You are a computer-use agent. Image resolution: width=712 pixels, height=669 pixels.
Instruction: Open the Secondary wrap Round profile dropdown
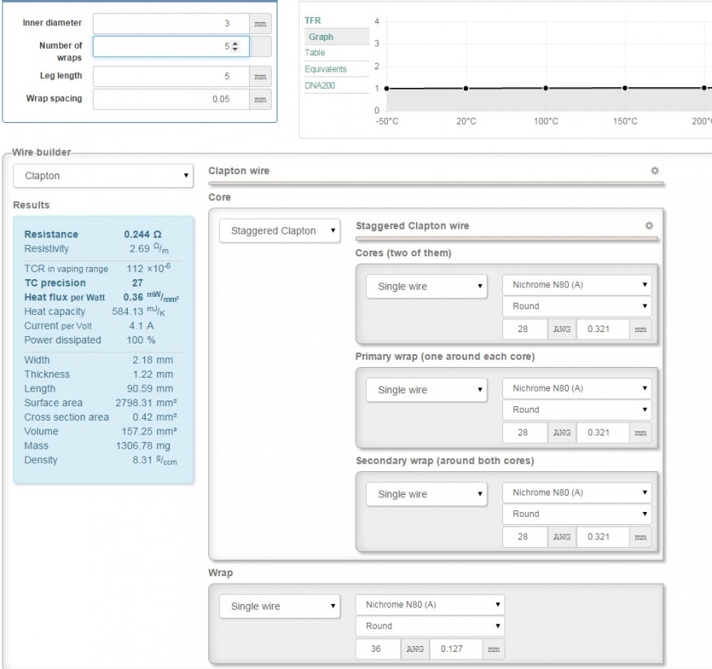tap(577, 514)
